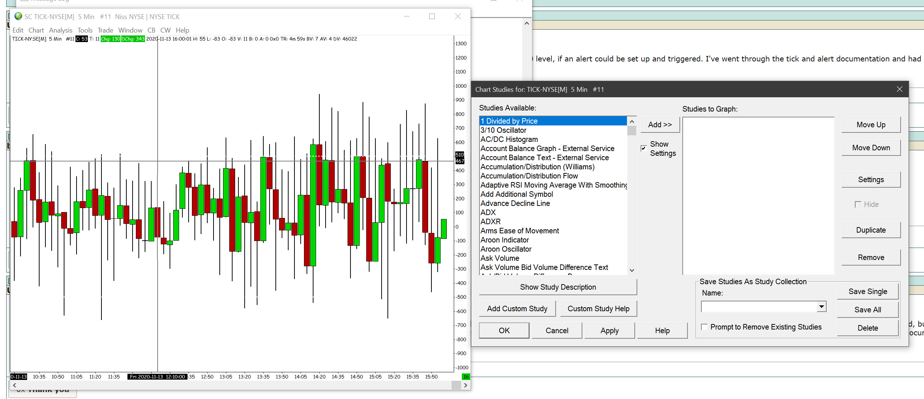
Task: Toggle the Hide checkbox
Action: (858, 204)
